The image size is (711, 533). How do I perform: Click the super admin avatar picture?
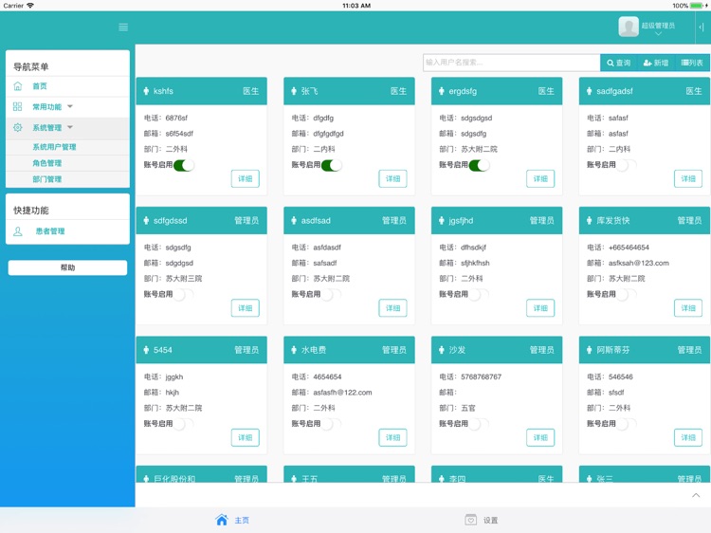628,27
